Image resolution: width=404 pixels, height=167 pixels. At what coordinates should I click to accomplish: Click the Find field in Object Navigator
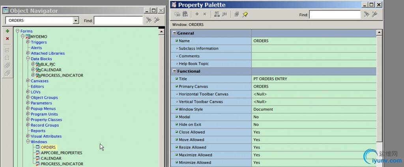point(118,20)
